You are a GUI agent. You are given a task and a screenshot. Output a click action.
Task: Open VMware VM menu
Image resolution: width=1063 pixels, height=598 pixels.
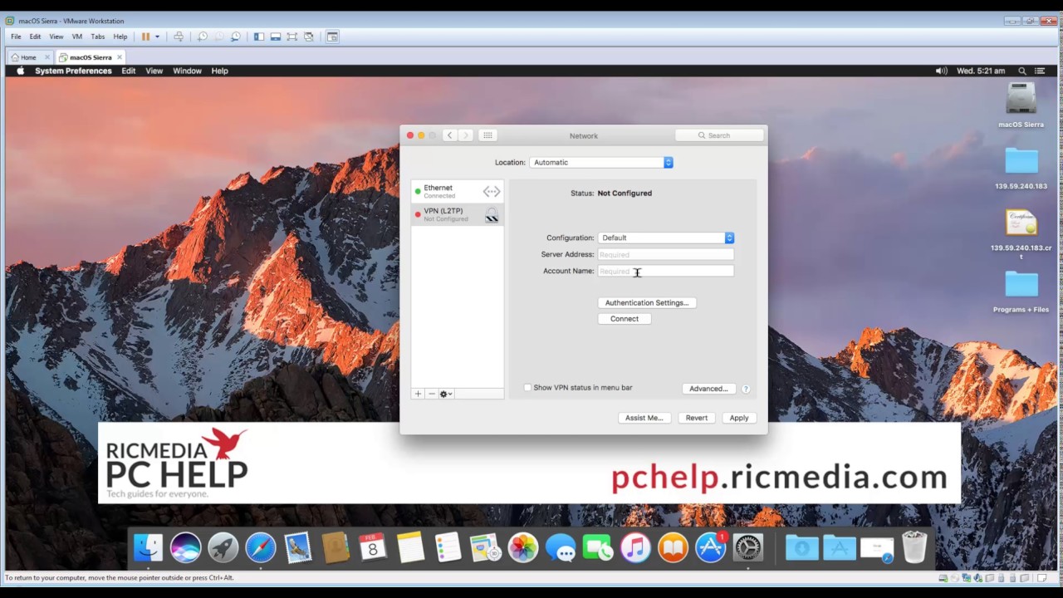pos(77,37)
